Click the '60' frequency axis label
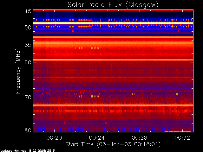 pyautogui.click(x=28, y=62)
